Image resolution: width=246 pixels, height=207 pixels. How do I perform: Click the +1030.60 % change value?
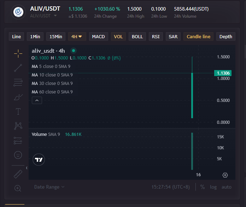click(x=107, y=9)
